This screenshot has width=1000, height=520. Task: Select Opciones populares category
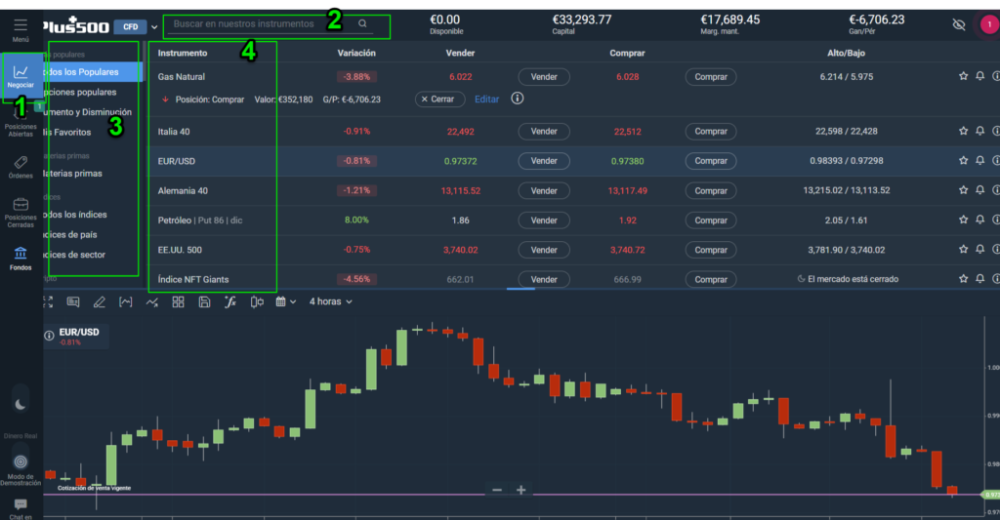(80, 92)
